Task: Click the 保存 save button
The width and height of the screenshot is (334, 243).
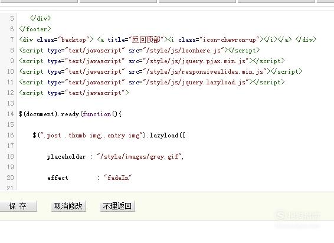Action: tap(18, 206)
